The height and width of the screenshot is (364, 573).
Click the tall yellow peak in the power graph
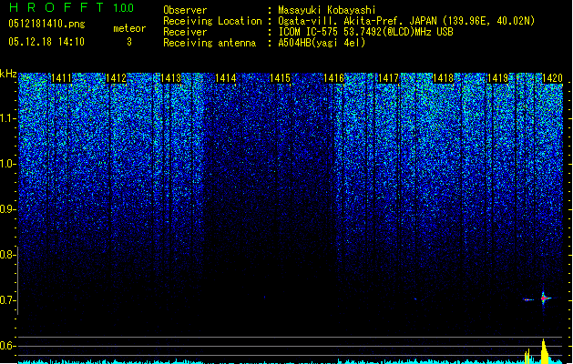click(544, 351)
